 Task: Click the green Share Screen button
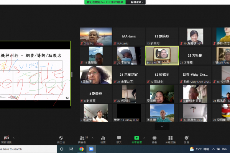point(137,140)
